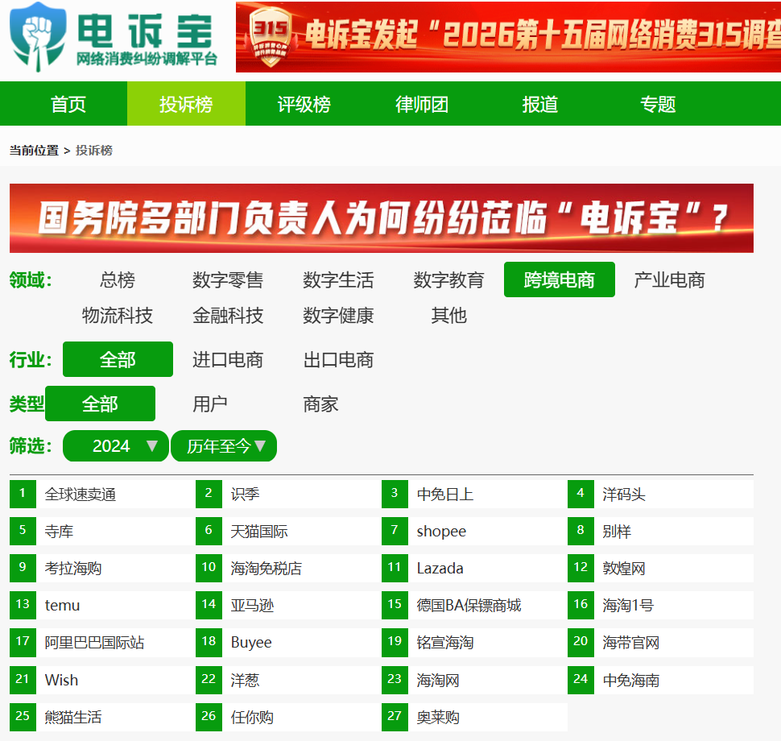
Task: Open the 专题 navigation item
Action: [658, 104]
